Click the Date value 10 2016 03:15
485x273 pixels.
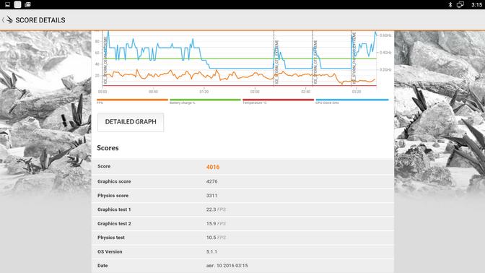point(227,266)
